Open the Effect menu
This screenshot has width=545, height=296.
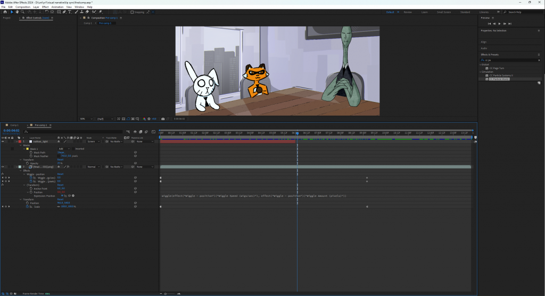click(45, 7)
